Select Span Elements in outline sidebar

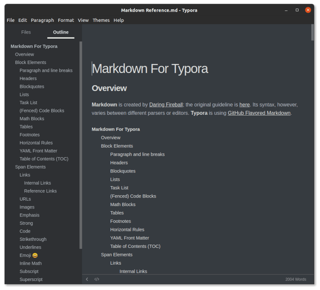(x=30, y=167)
